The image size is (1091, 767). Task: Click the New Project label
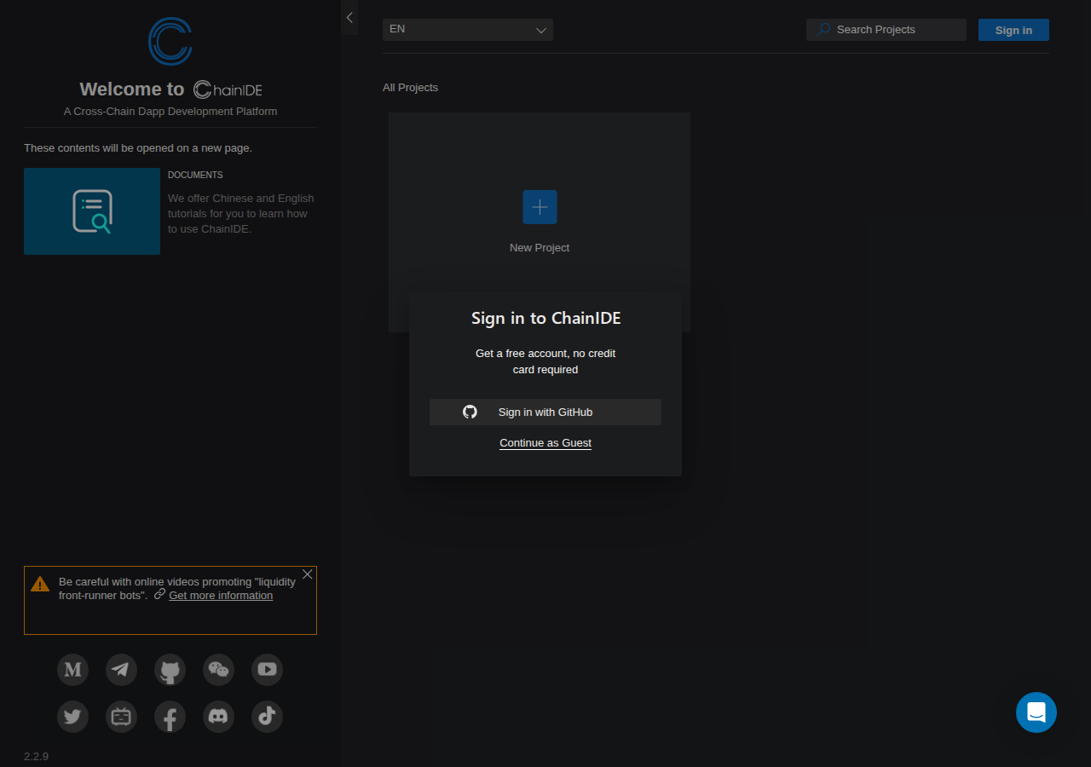pos(540,248)
